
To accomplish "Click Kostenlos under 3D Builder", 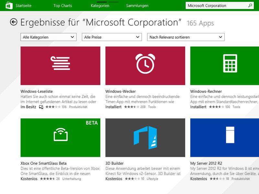I will 114,179.
